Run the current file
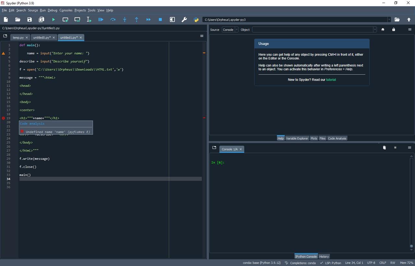 coord(53,19)
